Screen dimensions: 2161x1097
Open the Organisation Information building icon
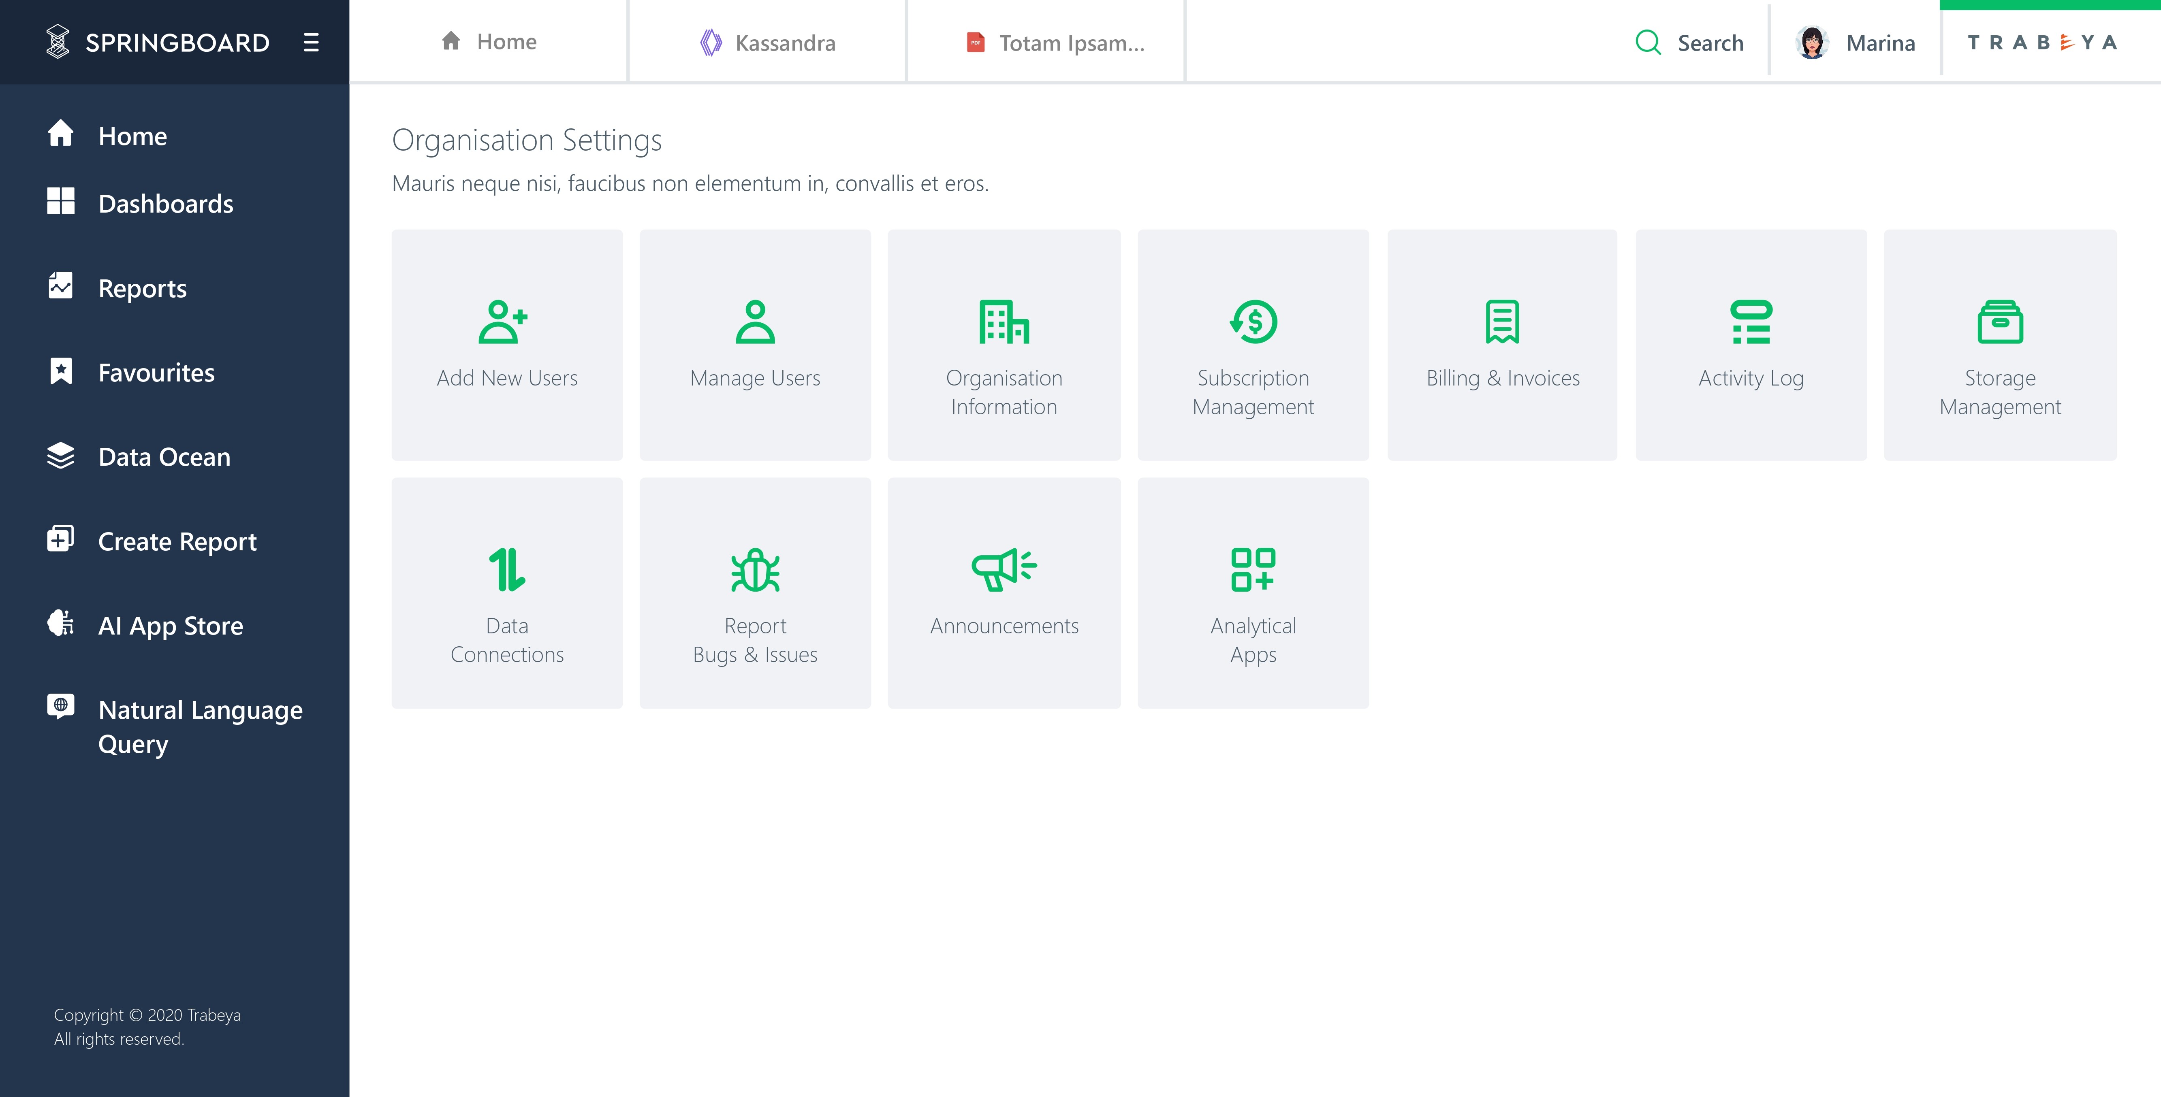click(x=1004, y=322)
